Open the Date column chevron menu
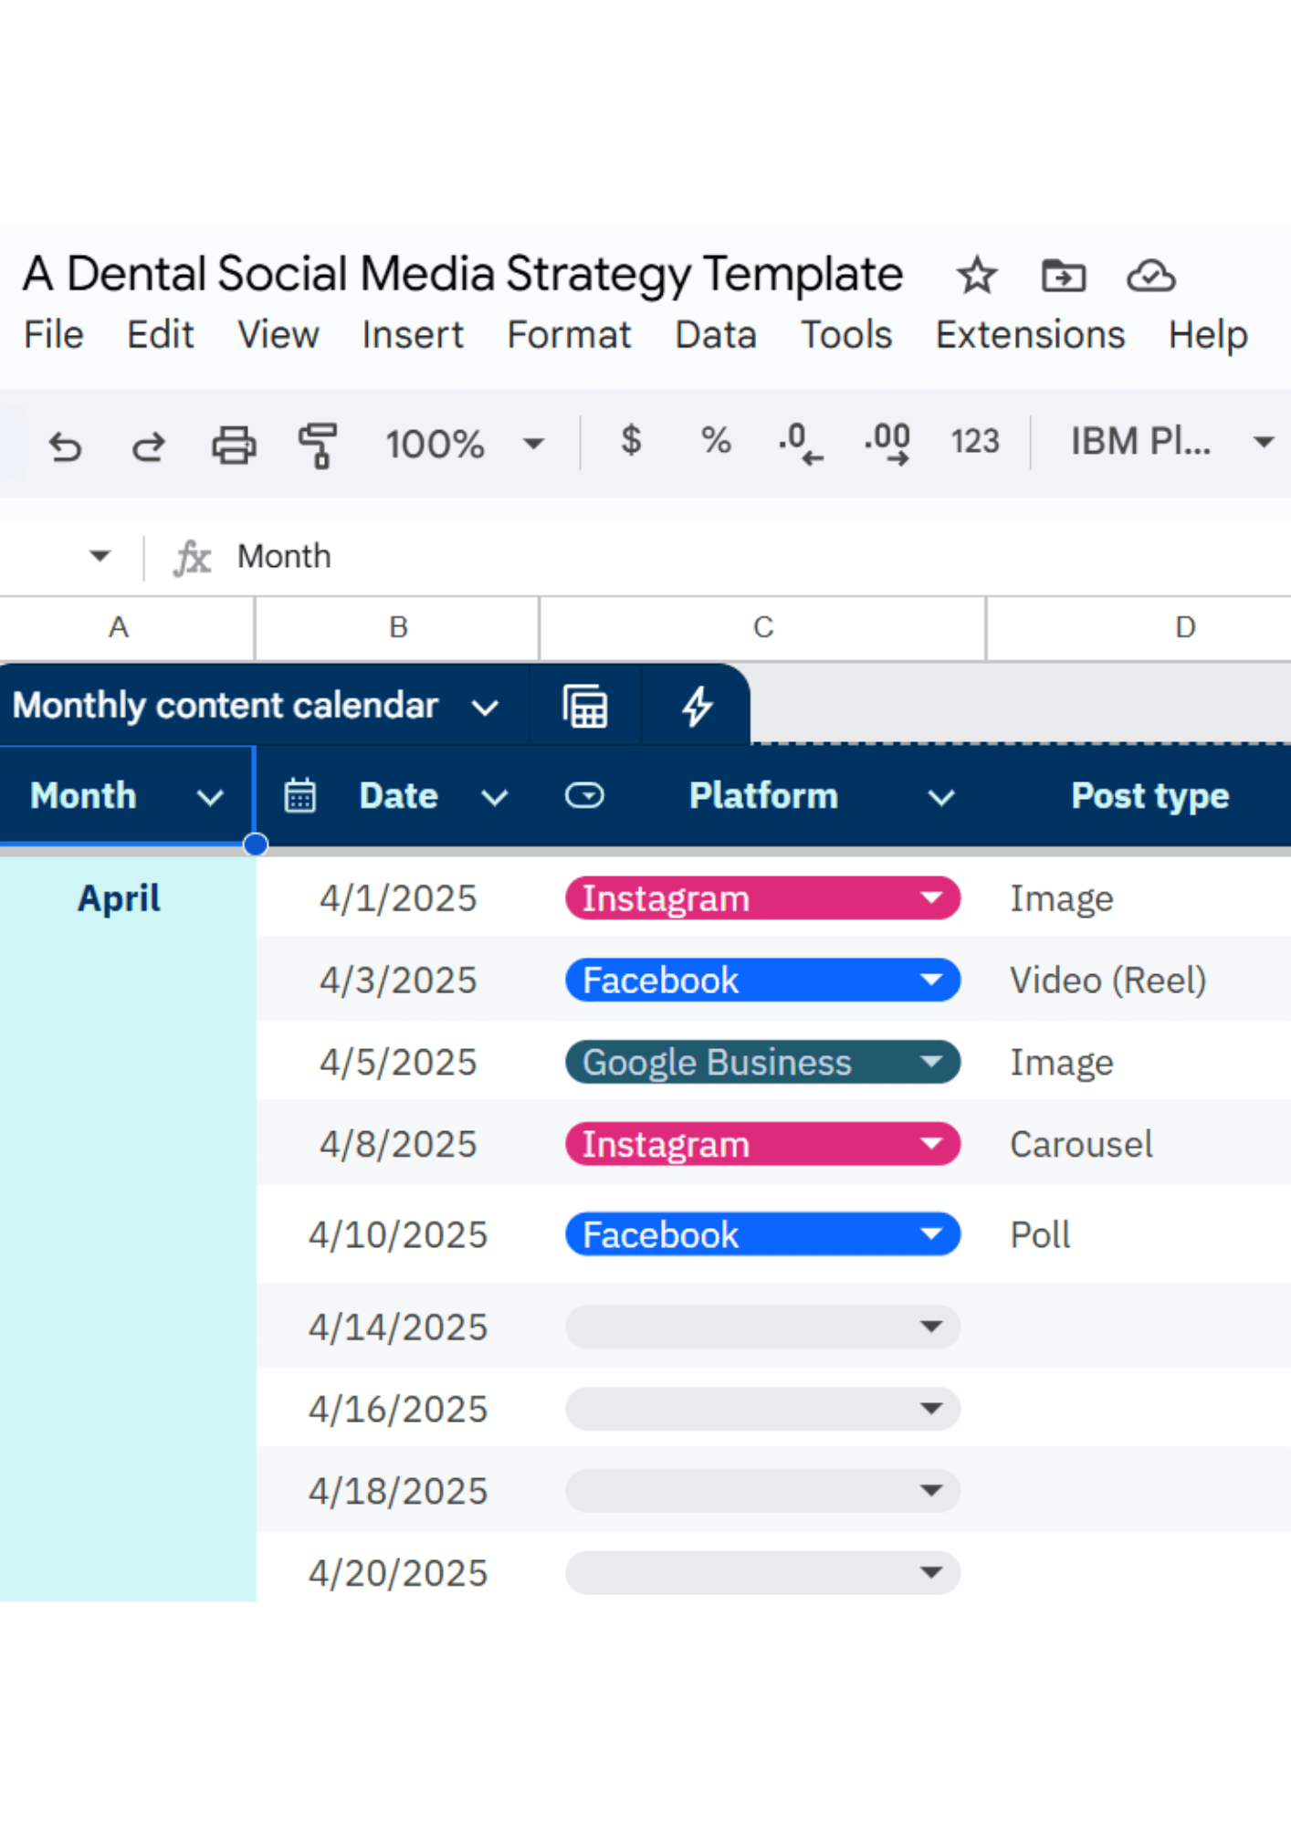 (494, 798)
